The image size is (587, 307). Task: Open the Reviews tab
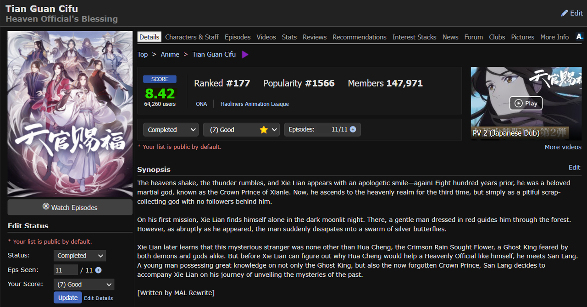point(315,37)
